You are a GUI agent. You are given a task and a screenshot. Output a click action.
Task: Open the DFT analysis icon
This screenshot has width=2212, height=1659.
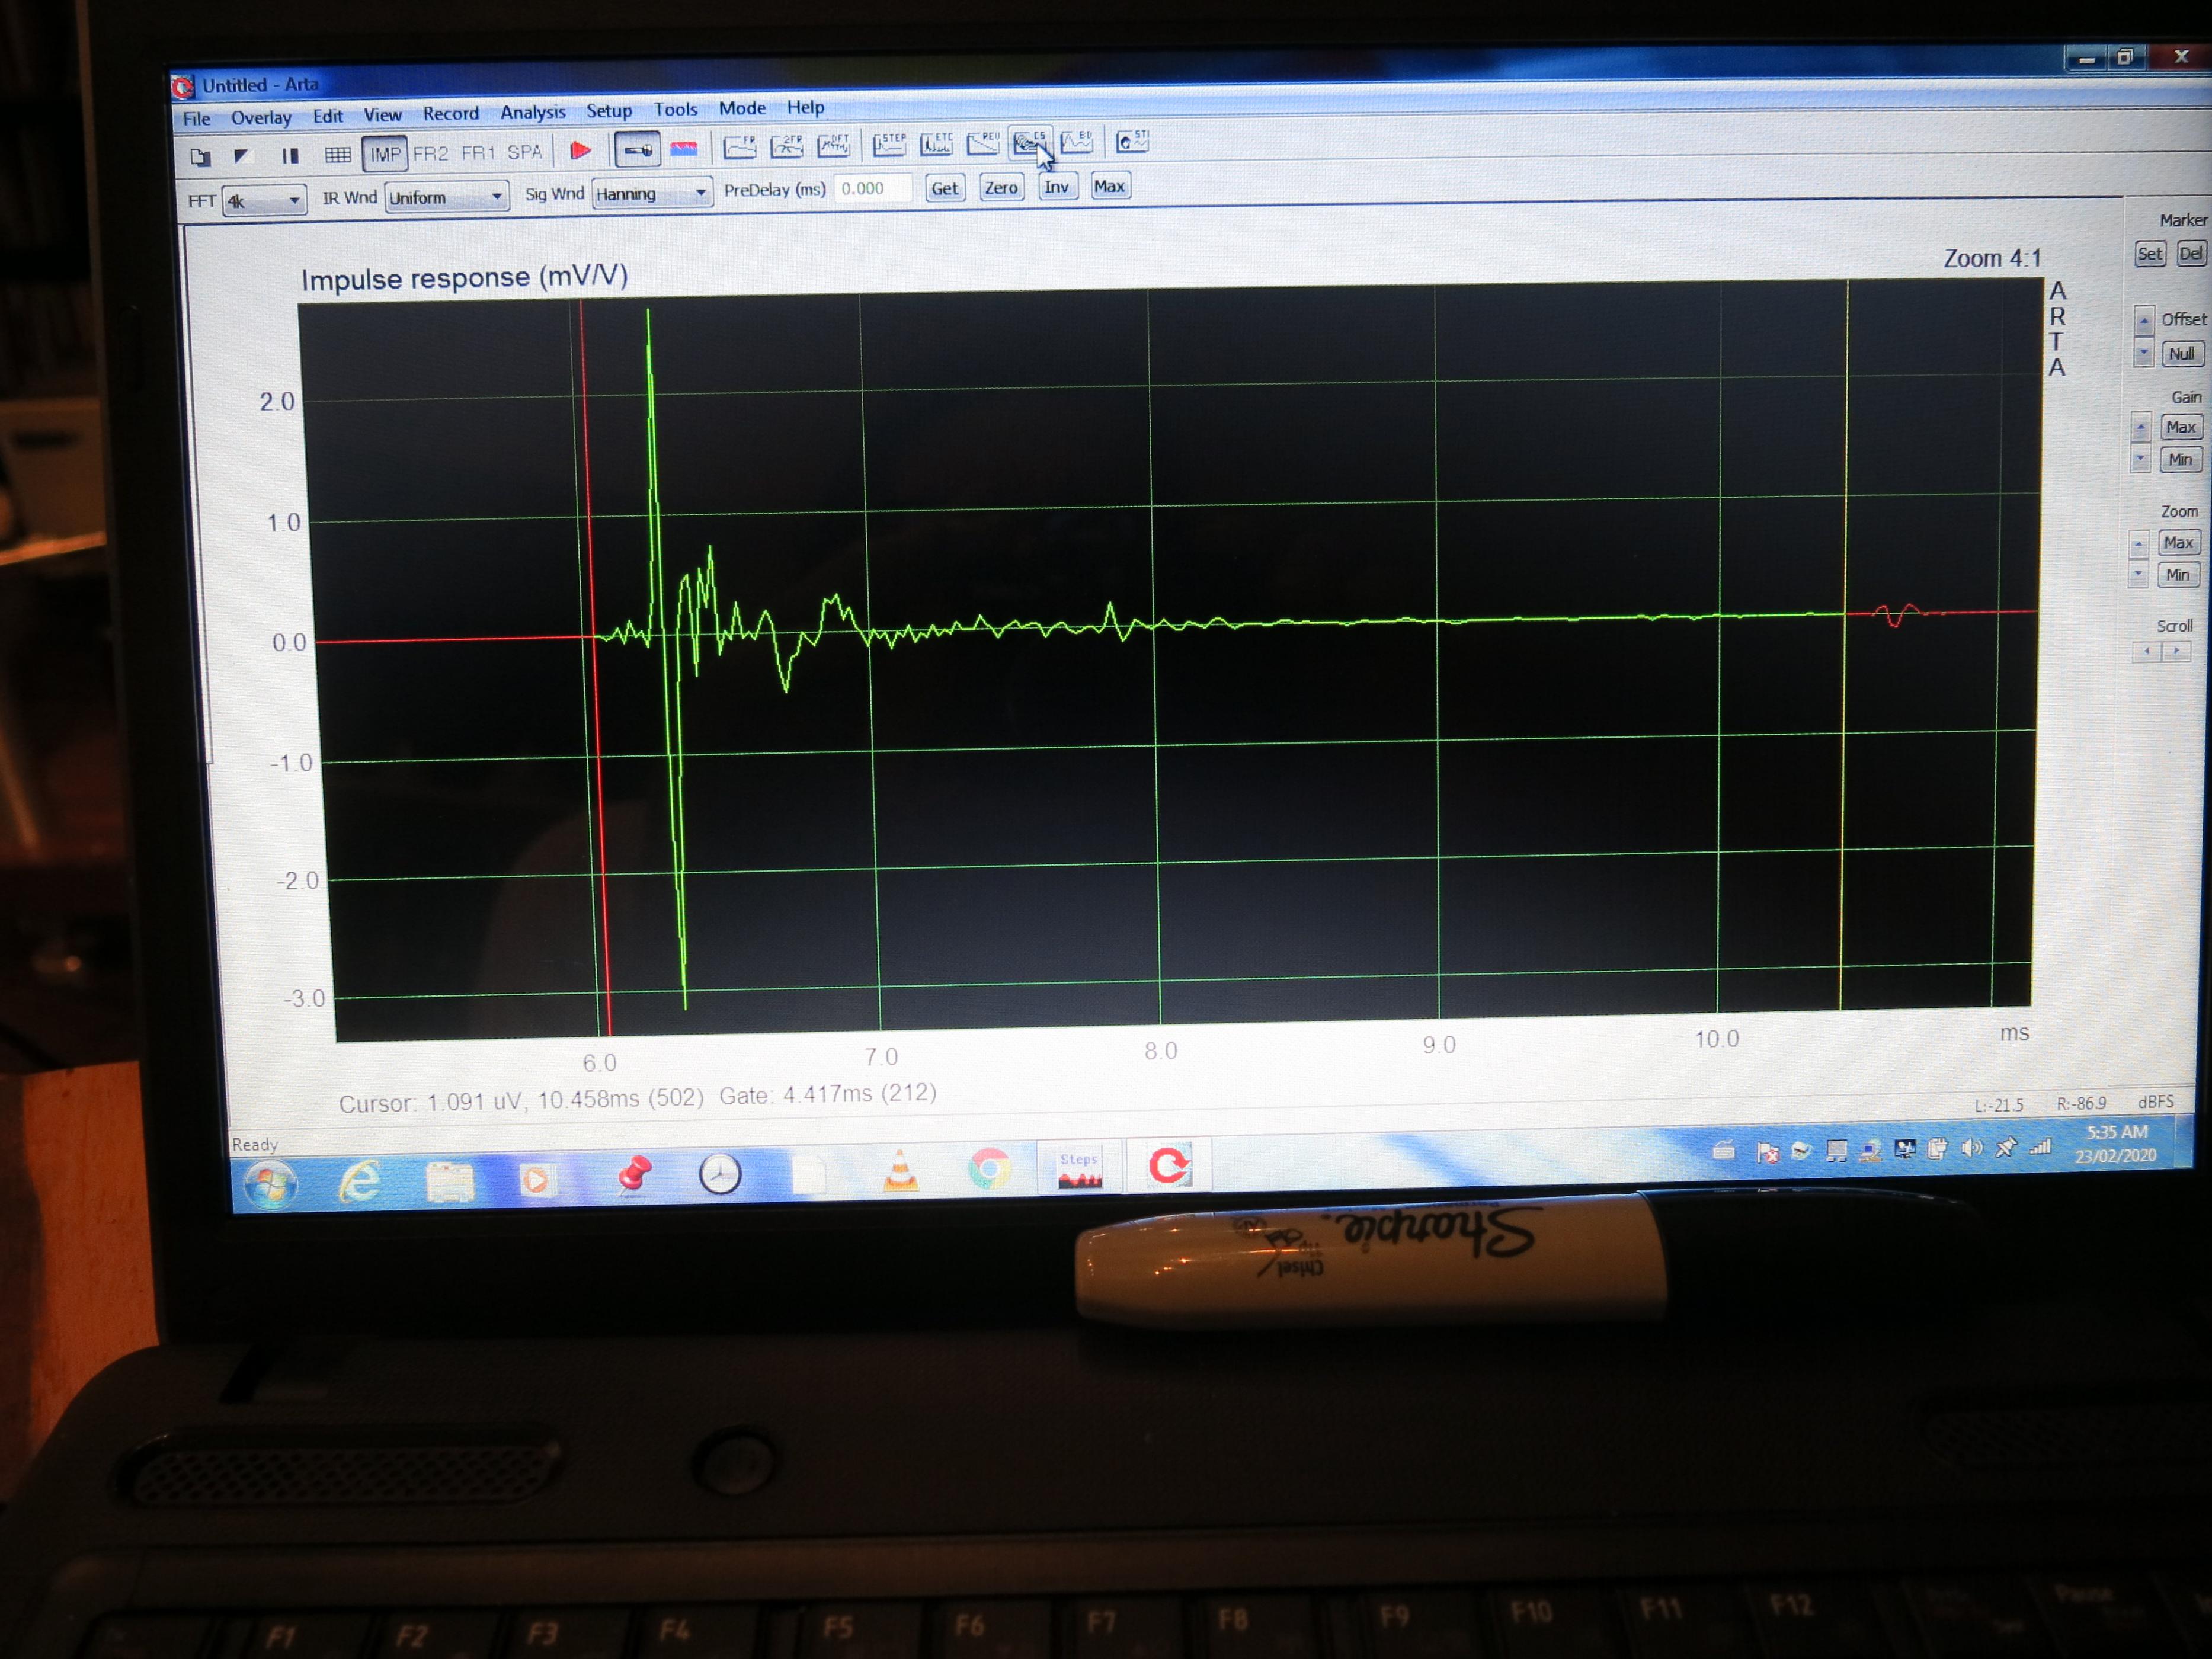click(834, 145)
